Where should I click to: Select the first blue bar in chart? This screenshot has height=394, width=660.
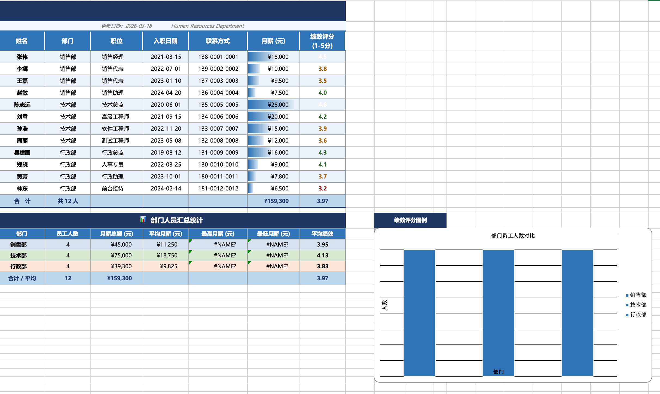(x=419, y=313)
